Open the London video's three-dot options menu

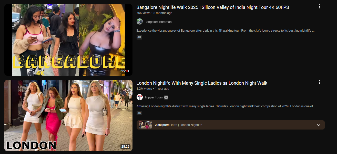319,82
